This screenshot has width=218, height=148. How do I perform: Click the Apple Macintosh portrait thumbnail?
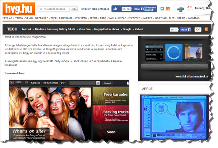175,117
